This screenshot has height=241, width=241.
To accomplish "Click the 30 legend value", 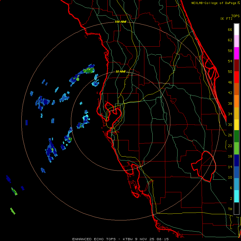I will (x=230, y=125).
